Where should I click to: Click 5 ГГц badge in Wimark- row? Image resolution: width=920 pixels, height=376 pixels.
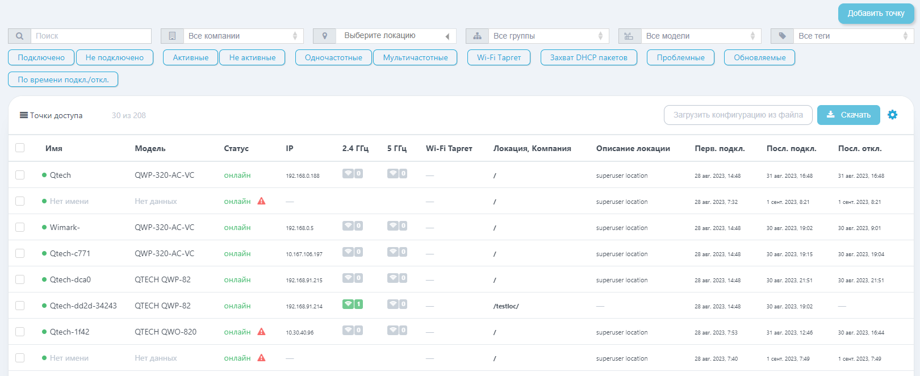(x=397, y=226)
